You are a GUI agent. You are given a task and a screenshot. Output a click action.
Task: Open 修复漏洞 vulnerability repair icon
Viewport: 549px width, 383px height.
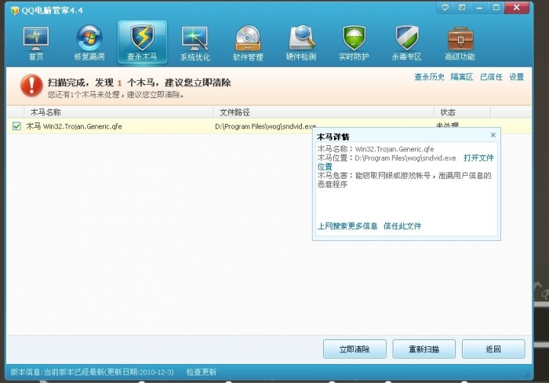click(89, 42)
